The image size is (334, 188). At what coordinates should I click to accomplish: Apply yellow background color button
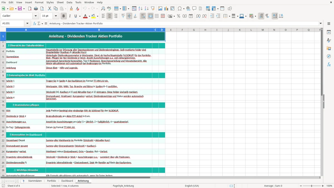click(x=94, y=16)
